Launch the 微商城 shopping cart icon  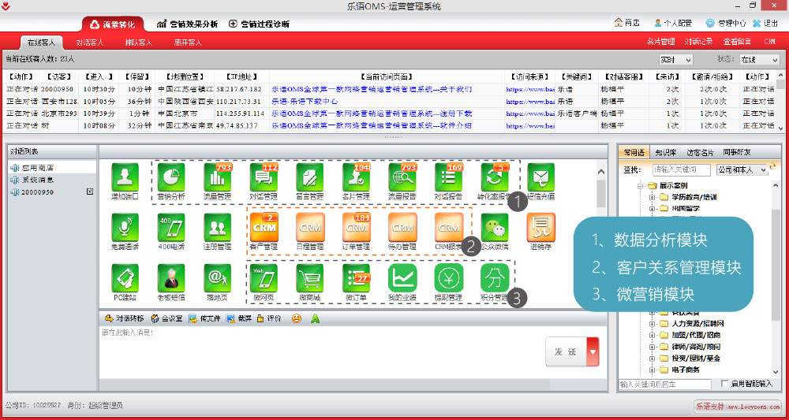309,279
